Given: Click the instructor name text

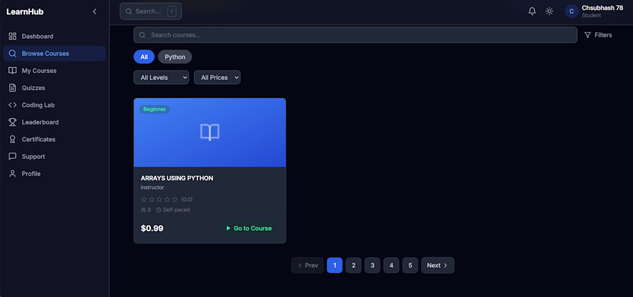Looking at the screenshot, I should click(x=152, y=188).
